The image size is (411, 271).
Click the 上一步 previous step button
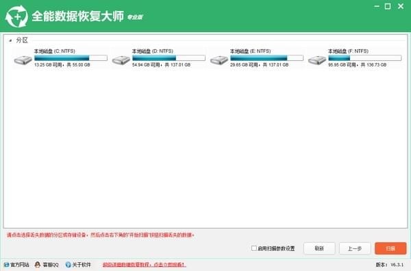tap(355, 248)
